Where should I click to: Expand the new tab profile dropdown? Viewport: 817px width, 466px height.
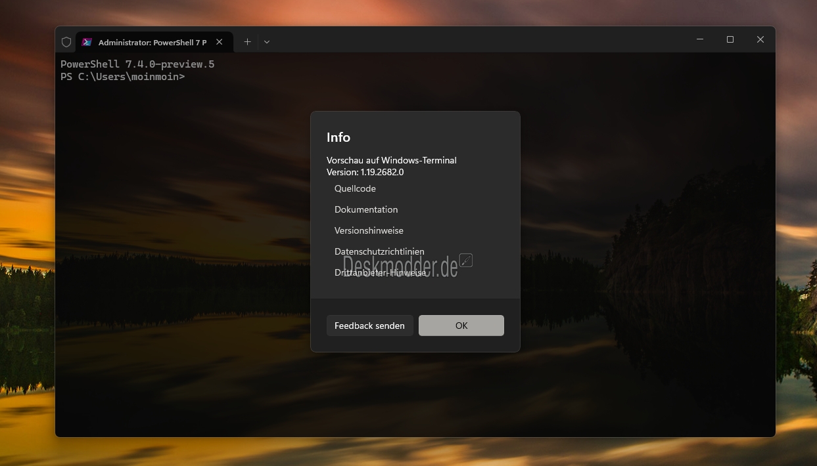(x=267, y=42)
